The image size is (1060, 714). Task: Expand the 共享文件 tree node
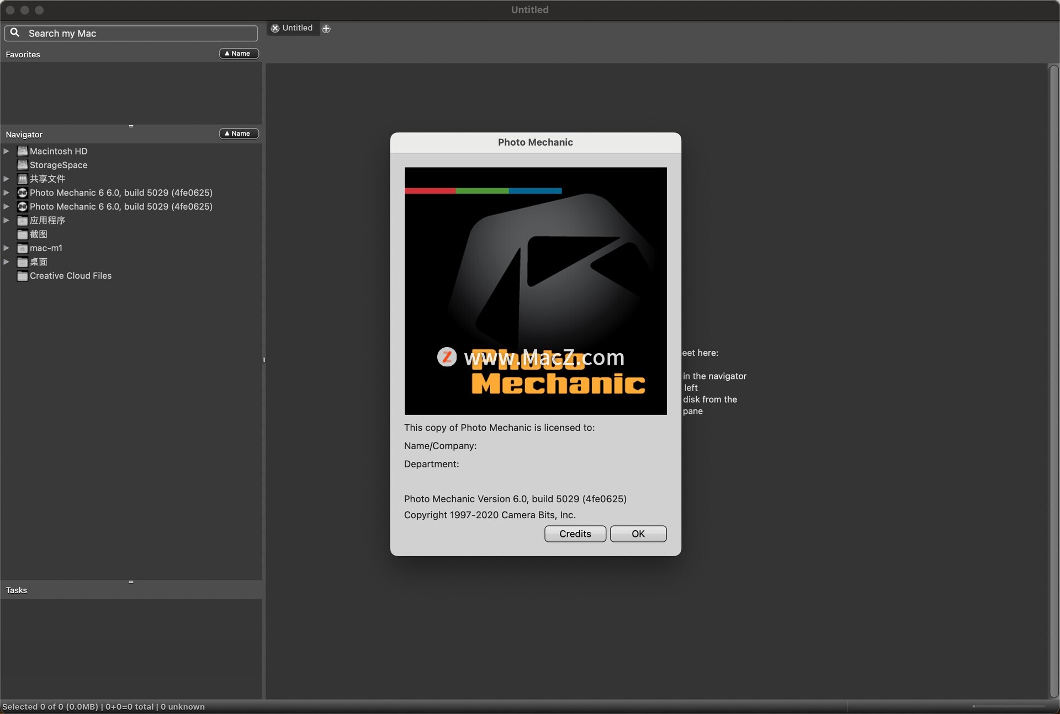coord(6,179)
